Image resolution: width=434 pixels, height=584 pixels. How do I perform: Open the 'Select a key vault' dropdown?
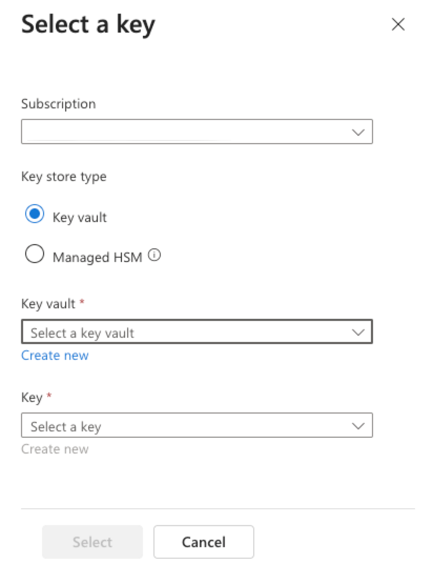click(x=197, y=331)
